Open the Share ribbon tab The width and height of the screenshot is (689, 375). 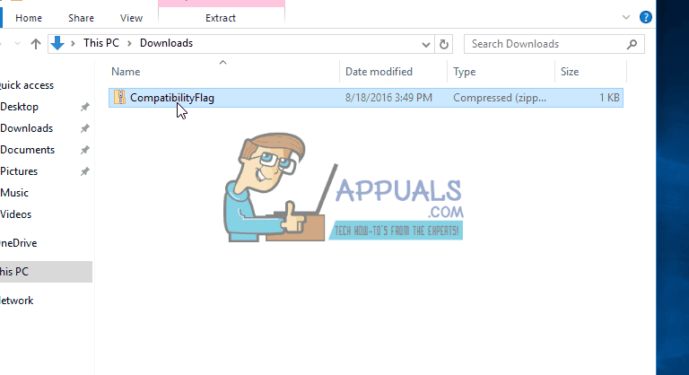click(x=81, y=18)
